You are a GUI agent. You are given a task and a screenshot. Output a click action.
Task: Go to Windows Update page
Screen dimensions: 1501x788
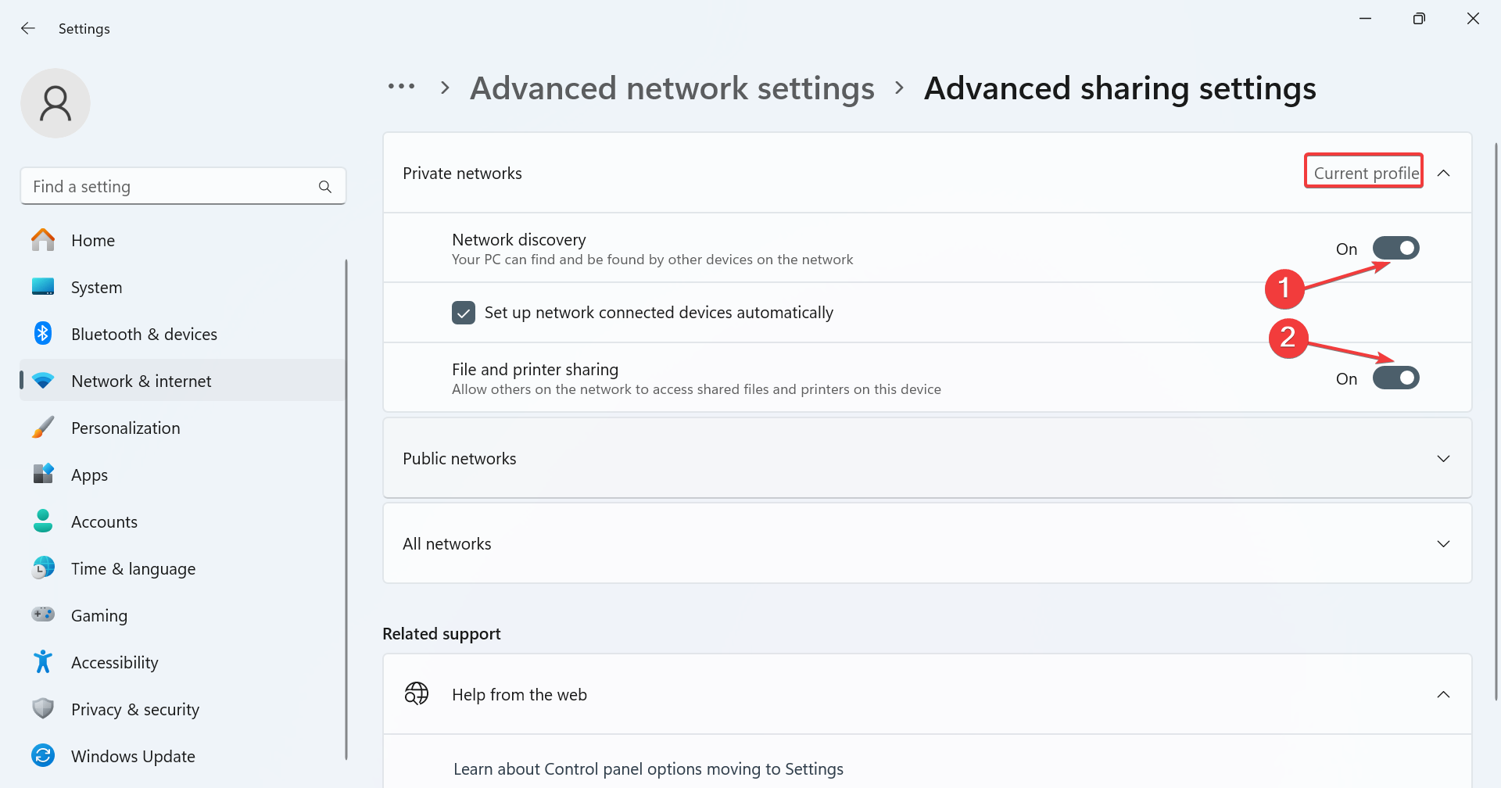coord(183,756)
